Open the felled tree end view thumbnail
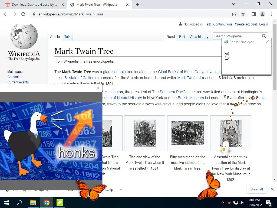This screenshot has width=277, height=208. 145,133
